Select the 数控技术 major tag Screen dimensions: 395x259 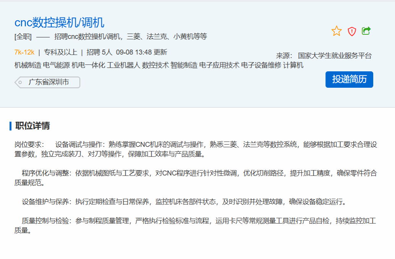coord(155,65)
